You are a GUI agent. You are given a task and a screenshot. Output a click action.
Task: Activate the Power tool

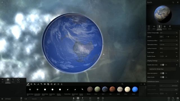click(82, 98)
